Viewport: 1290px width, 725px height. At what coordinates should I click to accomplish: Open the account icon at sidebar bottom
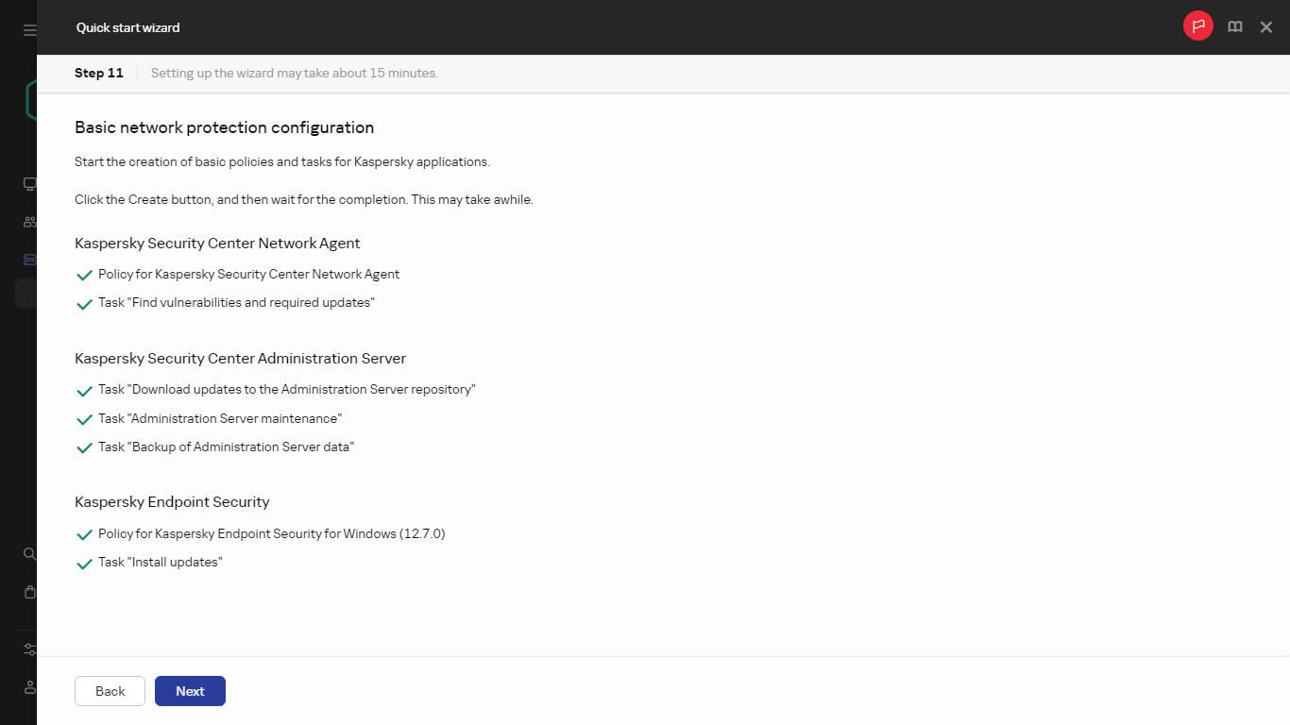click(x=28, y=686)
